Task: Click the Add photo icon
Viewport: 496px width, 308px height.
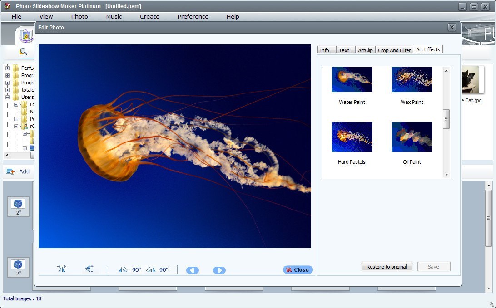Action: tap(11, 171)
